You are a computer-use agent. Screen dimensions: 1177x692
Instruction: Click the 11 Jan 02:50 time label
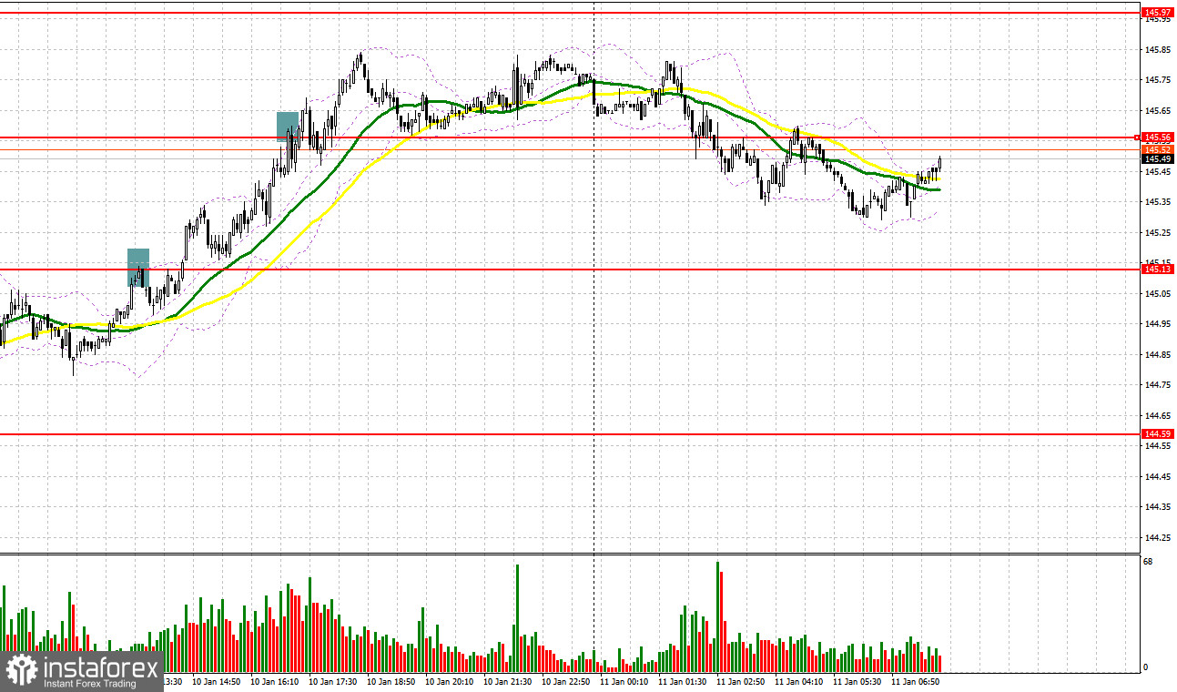741,681
